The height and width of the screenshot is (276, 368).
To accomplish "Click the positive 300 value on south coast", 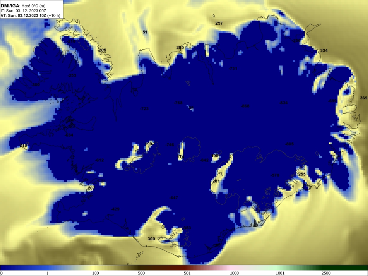I will (151, 239).
